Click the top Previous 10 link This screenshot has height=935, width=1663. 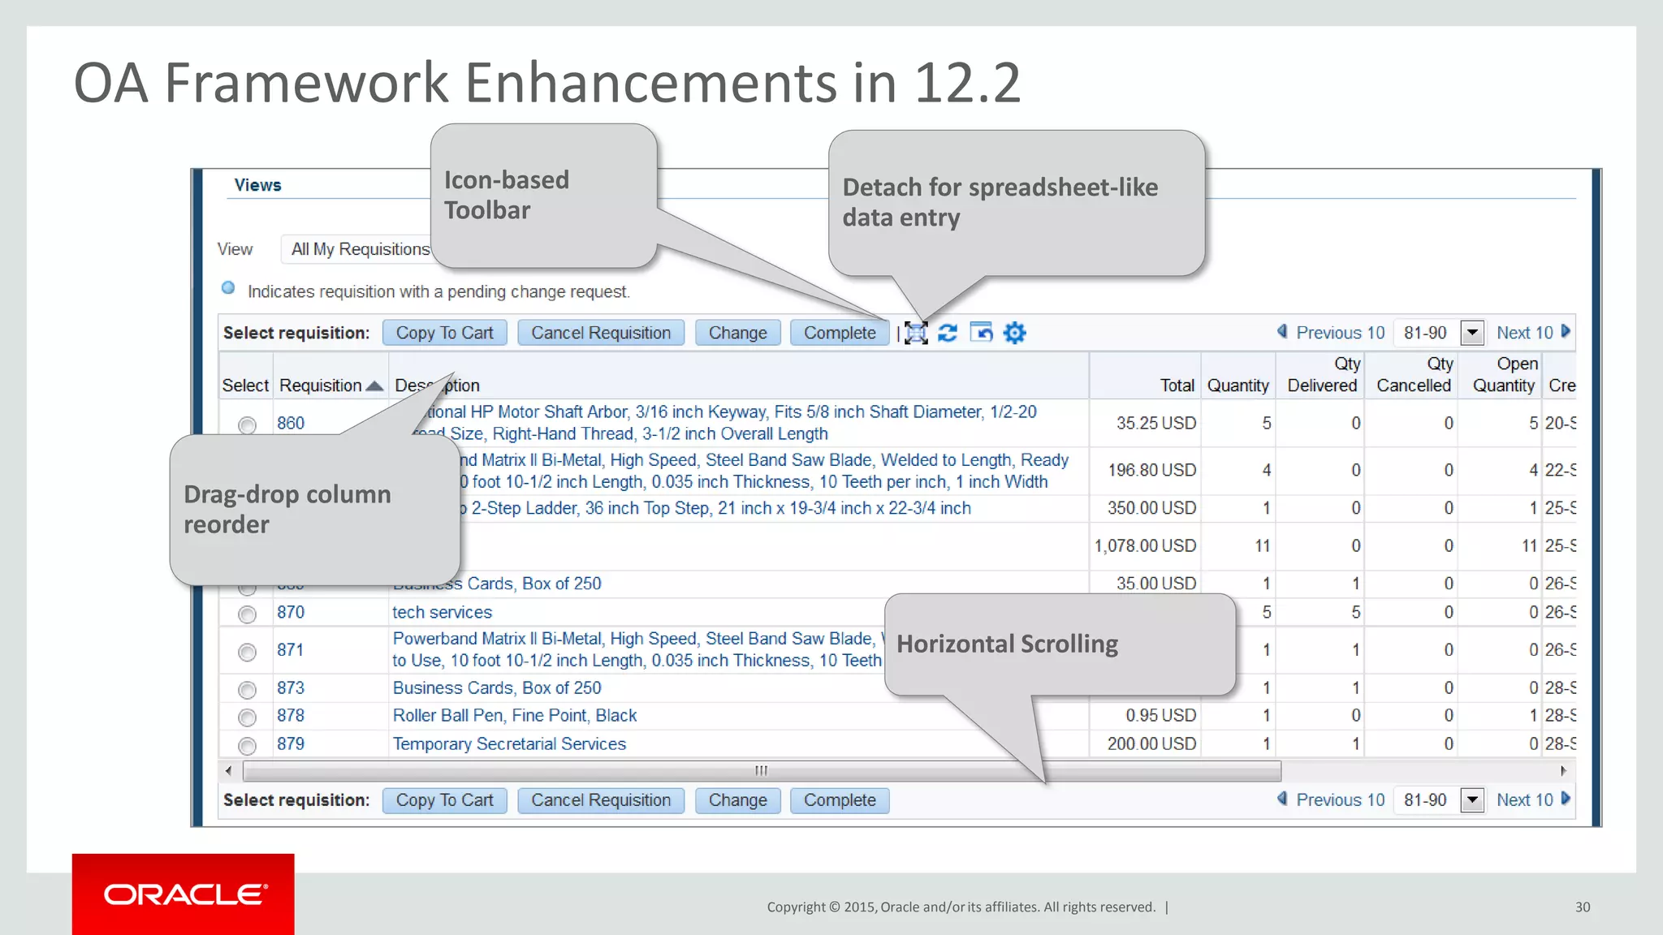1340,333
